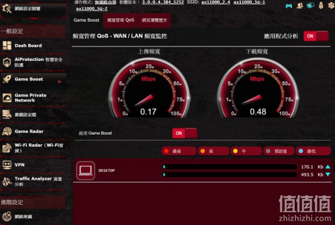Click the gamepad icon in top bar
The height and width of the screenshot is (225, 335).
coord(289,6)
